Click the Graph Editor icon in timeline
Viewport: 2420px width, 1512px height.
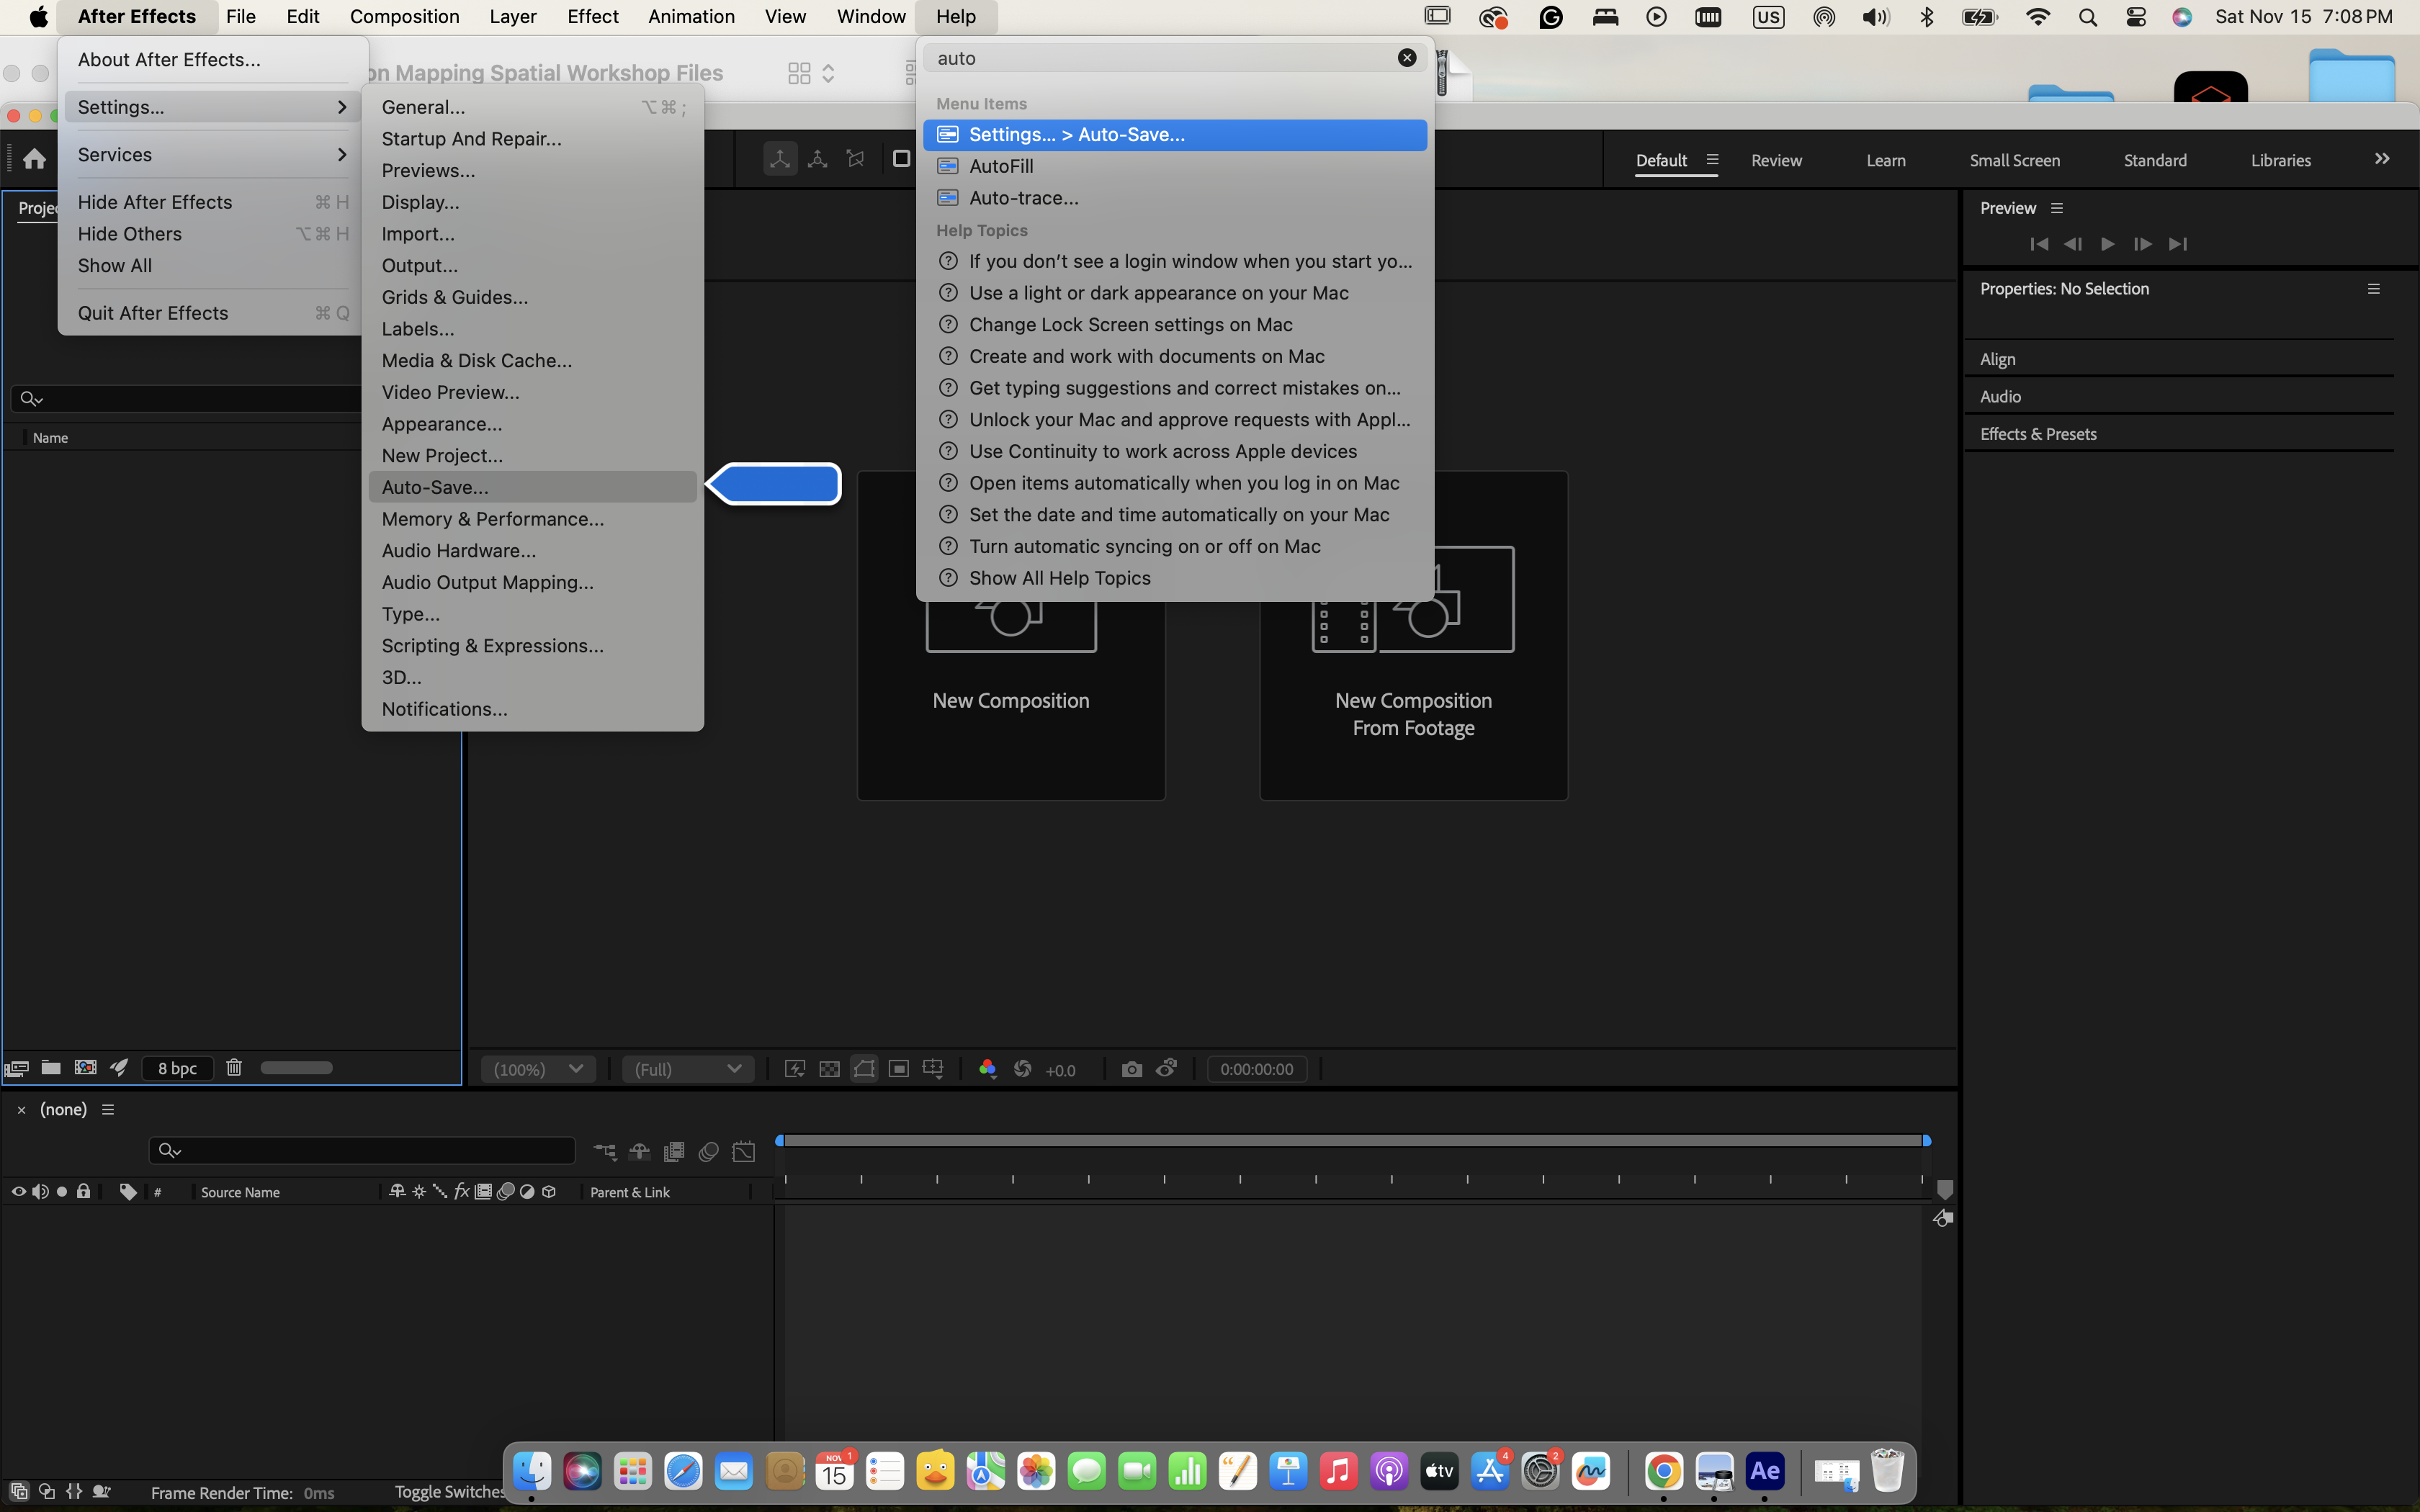[x=743, y=1152]
